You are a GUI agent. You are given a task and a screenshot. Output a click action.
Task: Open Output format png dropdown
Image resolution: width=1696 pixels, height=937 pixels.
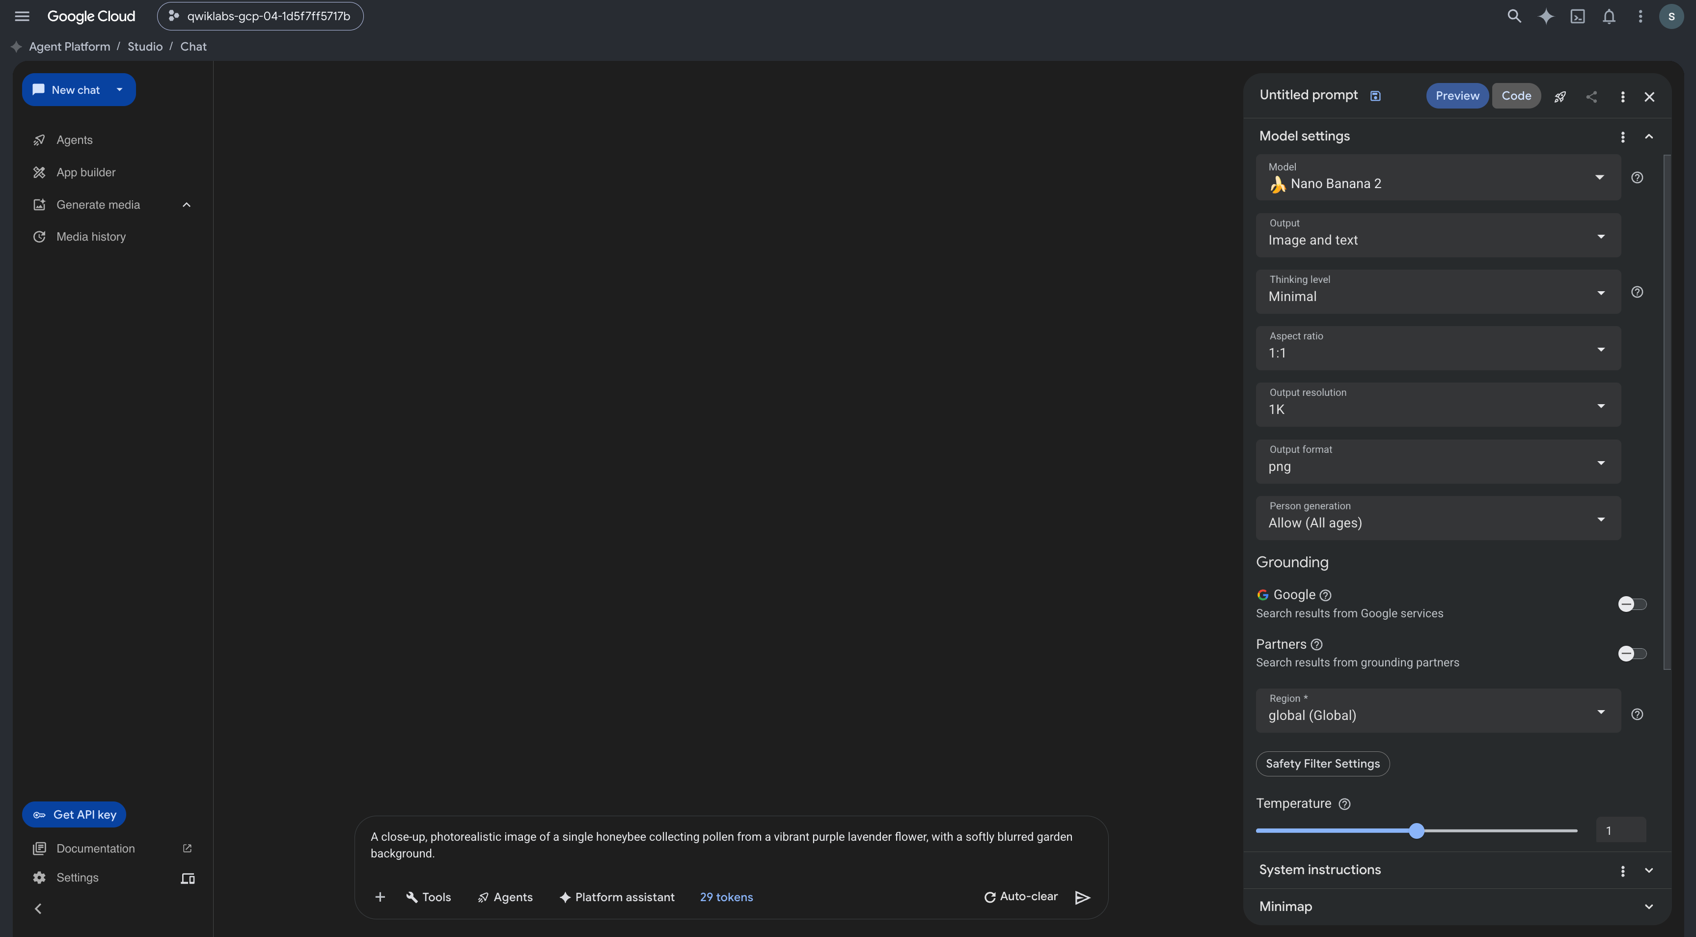[x=1438, y=461]
